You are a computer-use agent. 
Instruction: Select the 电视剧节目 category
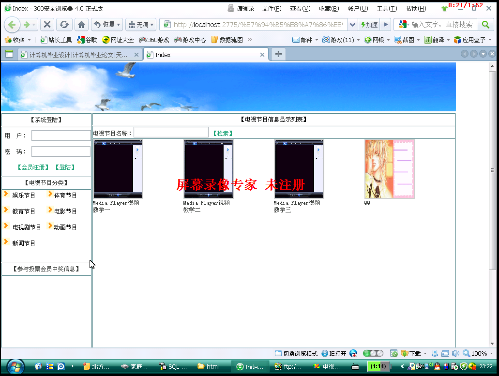pyautogui.click(x=27, y=227)
